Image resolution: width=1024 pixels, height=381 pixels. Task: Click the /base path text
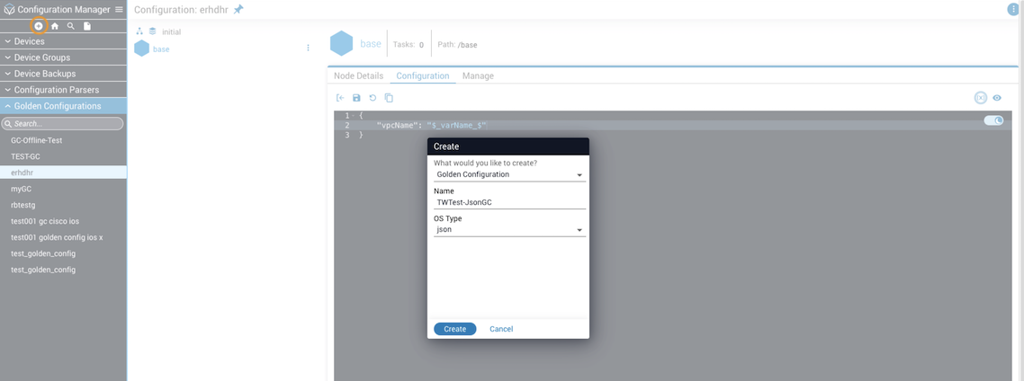(x=468, y=45)
